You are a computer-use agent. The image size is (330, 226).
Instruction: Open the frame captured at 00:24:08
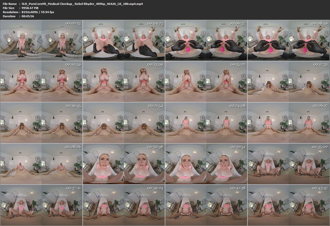click(206, 123)
